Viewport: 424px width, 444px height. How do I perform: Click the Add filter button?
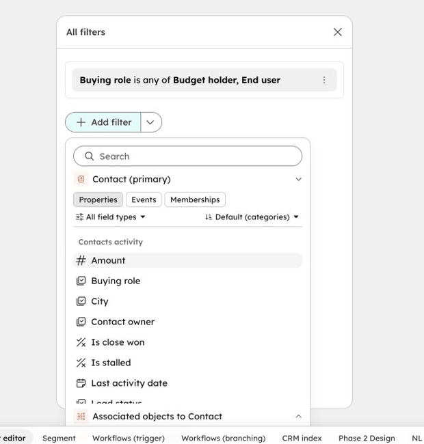pyautogui.click(x=103, y=122)
